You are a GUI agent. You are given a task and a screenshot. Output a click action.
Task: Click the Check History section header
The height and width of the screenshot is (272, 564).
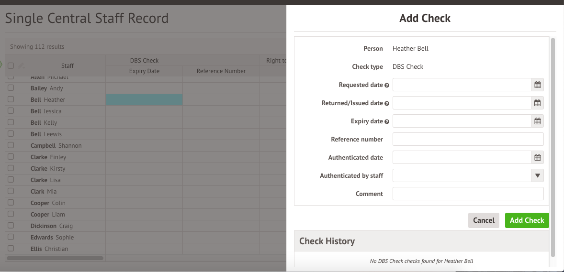click(421, 241)
